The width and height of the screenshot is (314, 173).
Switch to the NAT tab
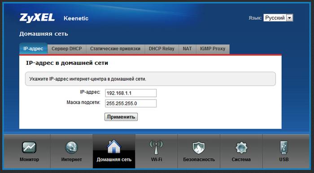click(x=187, y=49)
